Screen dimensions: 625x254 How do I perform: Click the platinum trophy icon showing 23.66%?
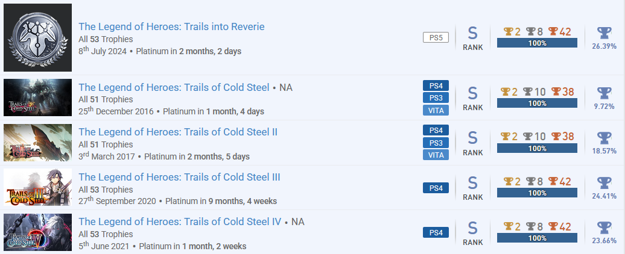point(604,228)
